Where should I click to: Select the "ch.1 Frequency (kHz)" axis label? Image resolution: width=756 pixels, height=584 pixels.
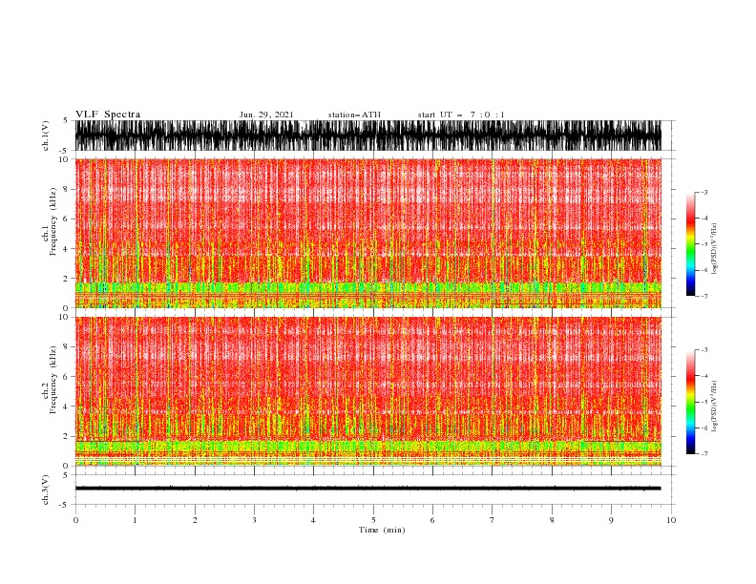click(x=49, y=221)
